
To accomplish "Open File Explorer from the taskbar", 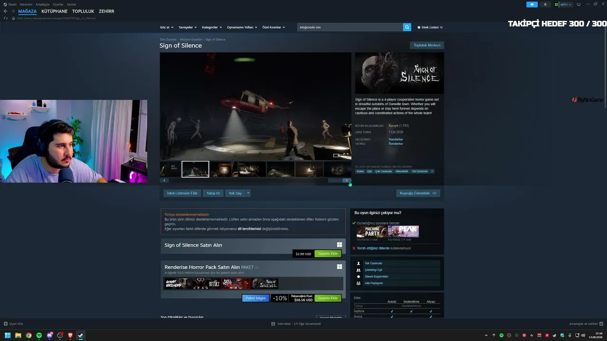I will (x=18, y=335).
